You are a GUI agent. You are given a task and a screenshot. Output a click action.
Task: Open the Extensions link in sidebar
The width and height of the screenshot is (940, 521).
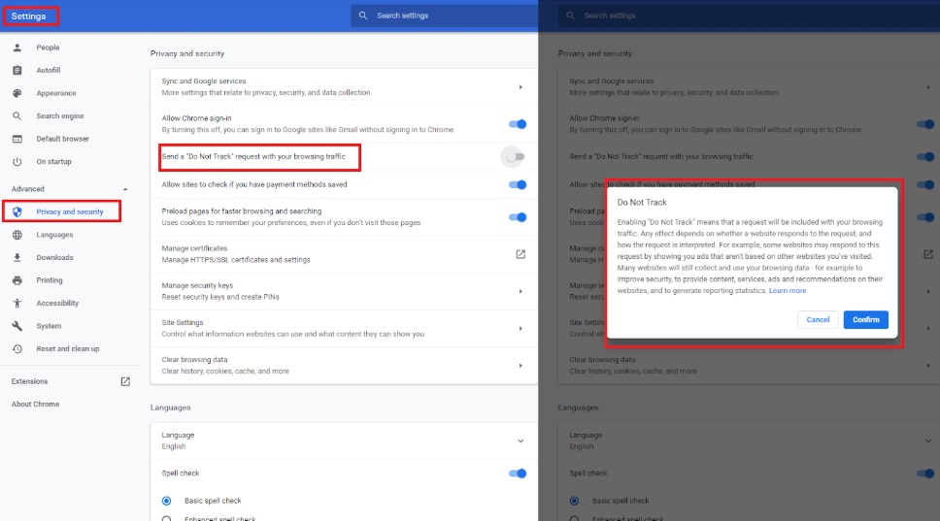tap(29, 381)
